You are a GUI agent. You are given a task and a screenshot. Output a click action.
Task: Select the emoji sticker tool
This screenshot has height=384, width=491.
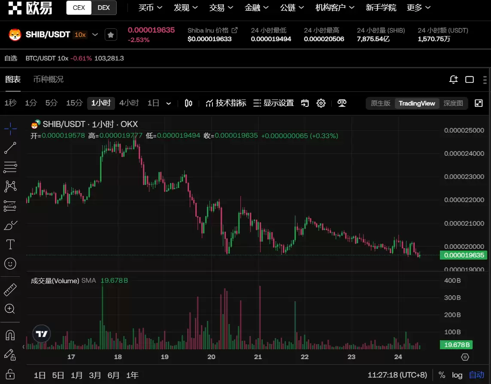(x=10, y=263)
